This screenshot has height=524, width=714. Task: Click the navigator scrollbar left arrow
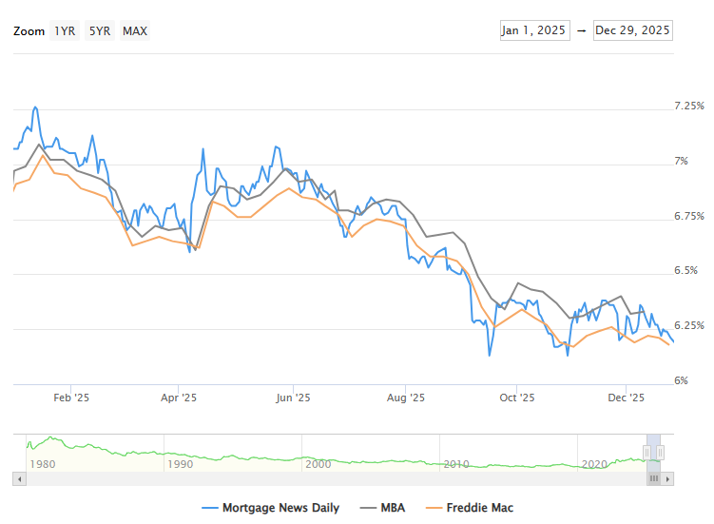(x=18, y=479)
